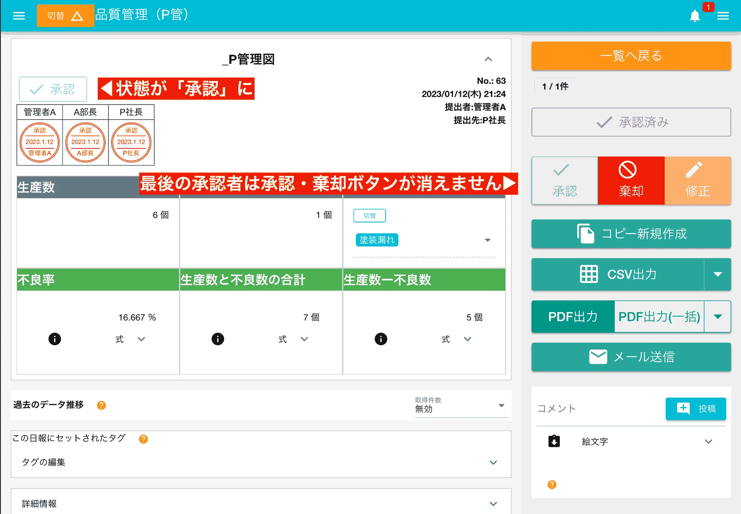
Task: Click the info icon under 不良率
Action: (x=55, y=339)
